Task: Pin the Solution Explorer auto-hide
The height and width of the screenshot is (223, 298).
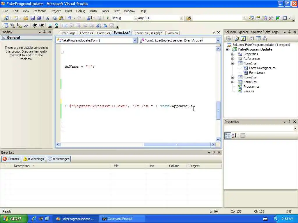Action: coord(290,32)
